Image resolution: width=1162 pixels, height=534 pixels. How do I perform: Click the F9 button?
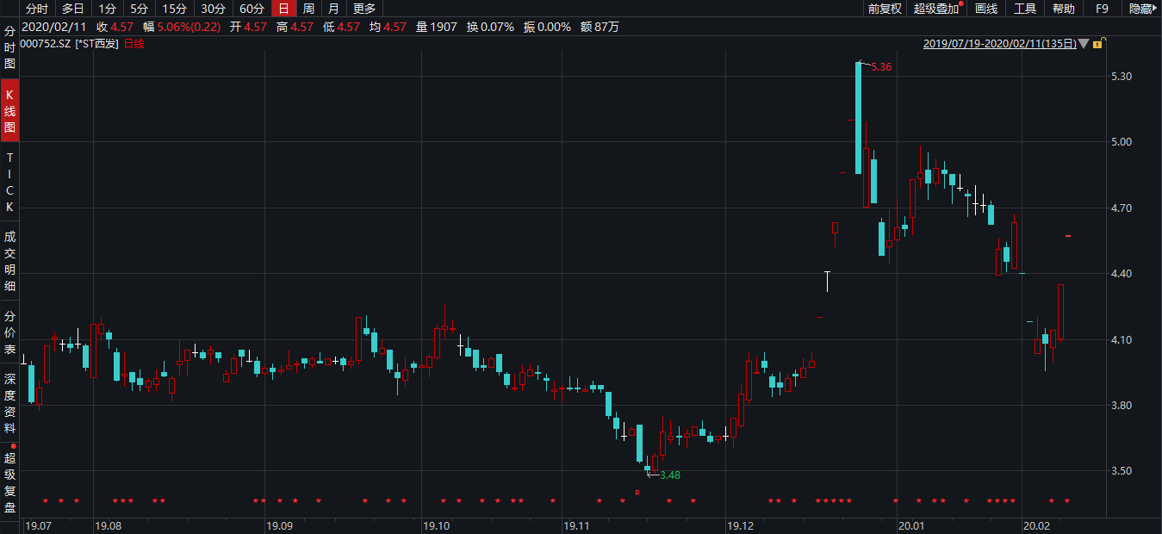pyautogui.click(x=1103, y=9)
